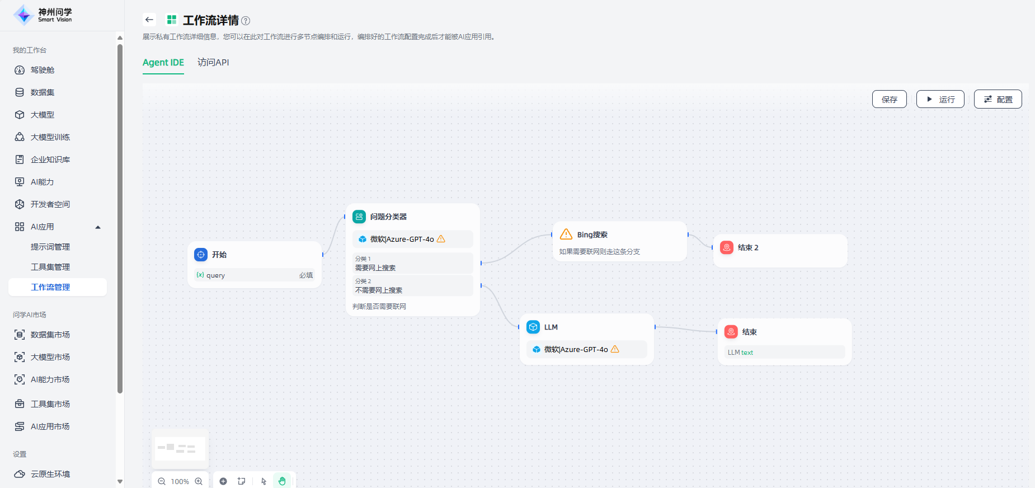
Task: Click the add node plus icon
Action: (x=223, y=481)
